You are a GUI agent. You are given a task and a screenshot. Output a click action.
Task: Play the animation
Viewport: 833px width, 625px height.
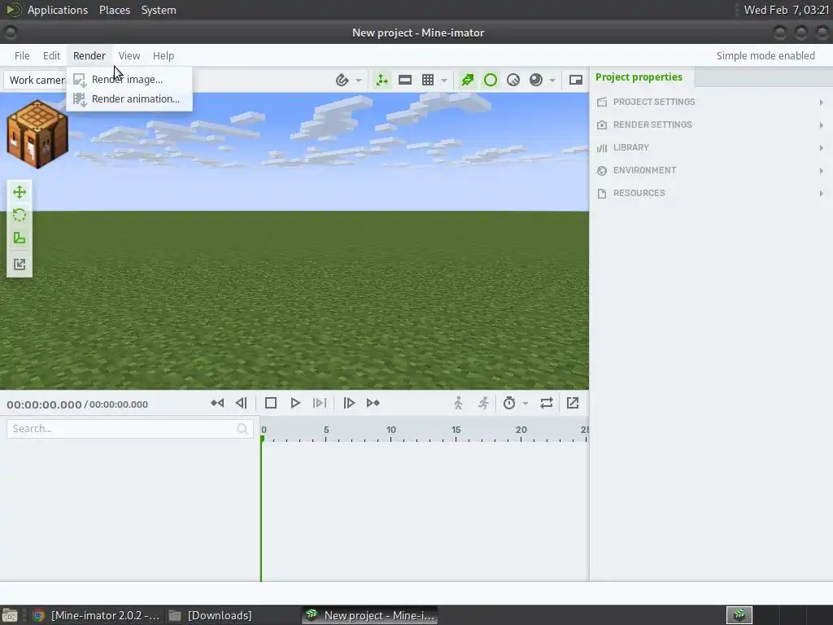tap(295, 403)
